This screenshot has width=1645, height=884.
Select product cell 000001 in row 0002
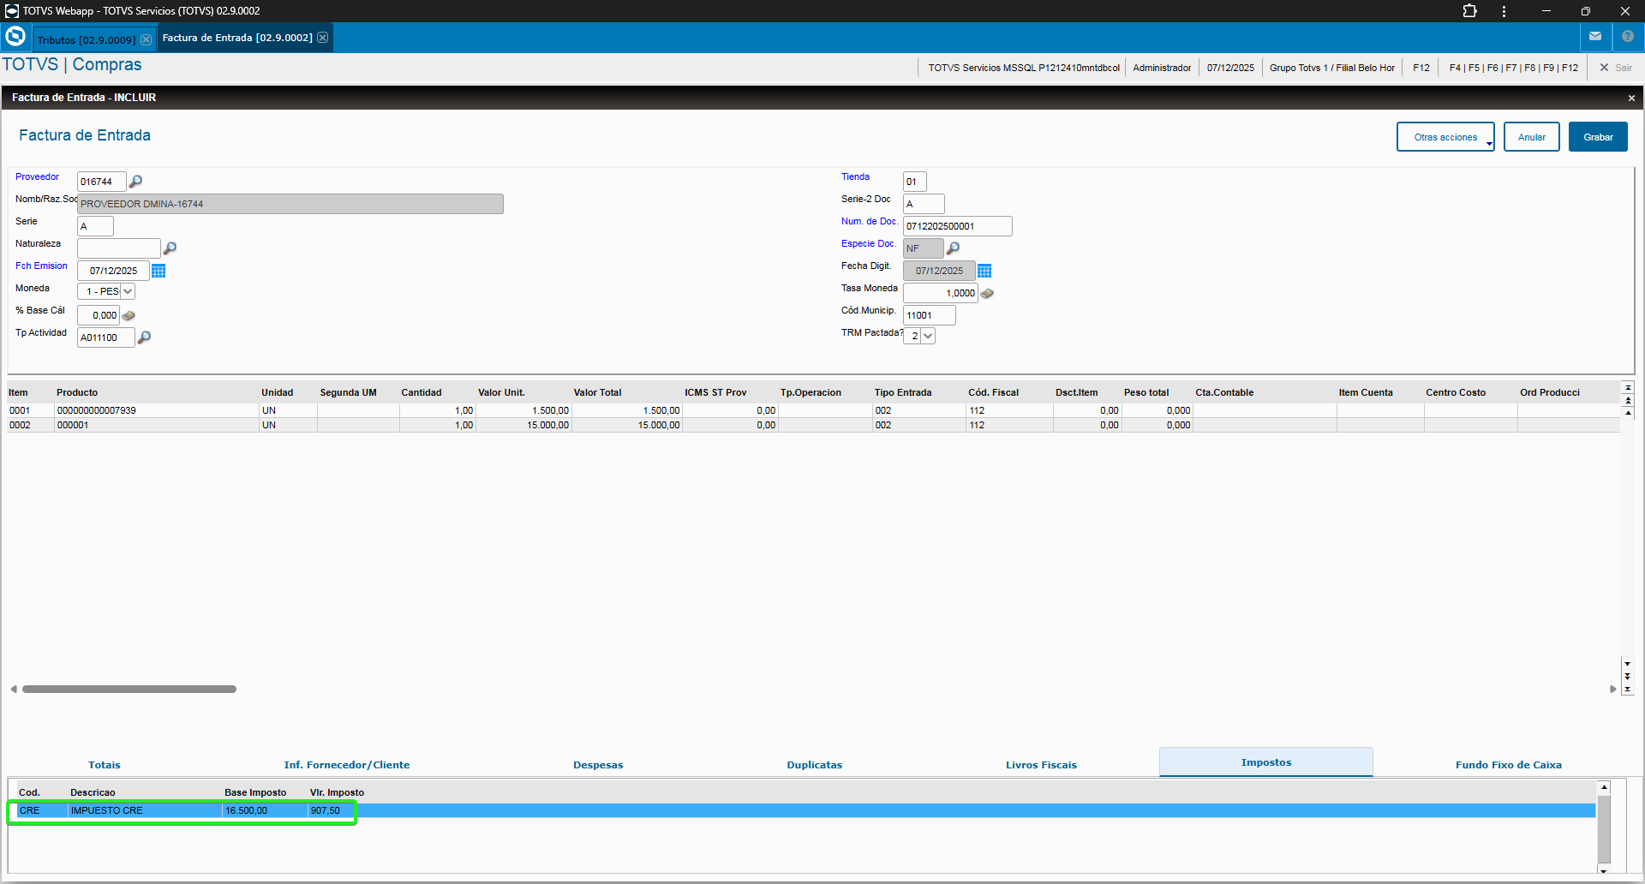(156, 425)
